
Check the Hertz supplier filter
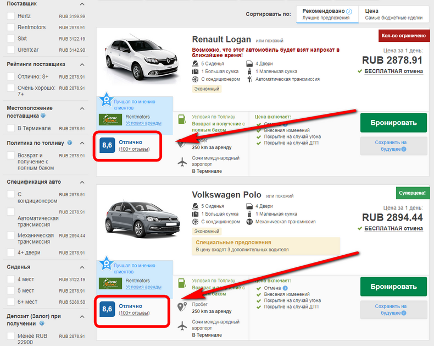pyautogui.click(x=11, y=16)
